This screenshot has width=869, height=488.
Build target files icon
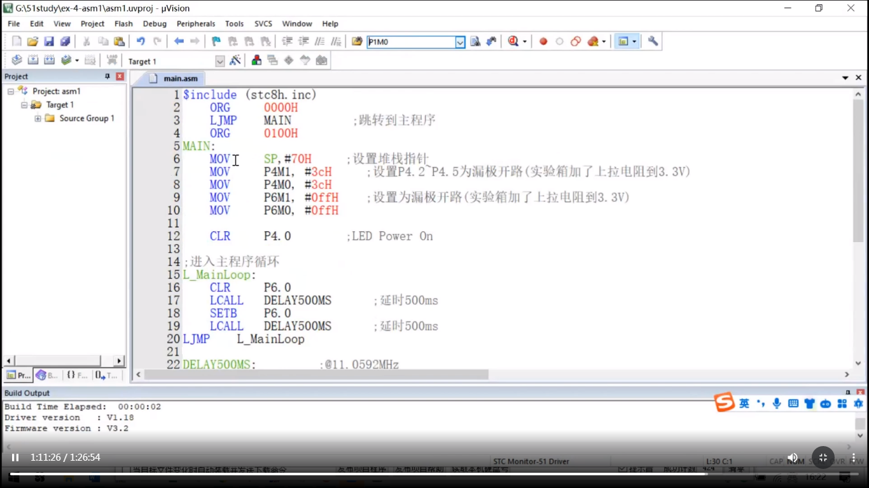point(32,60)
